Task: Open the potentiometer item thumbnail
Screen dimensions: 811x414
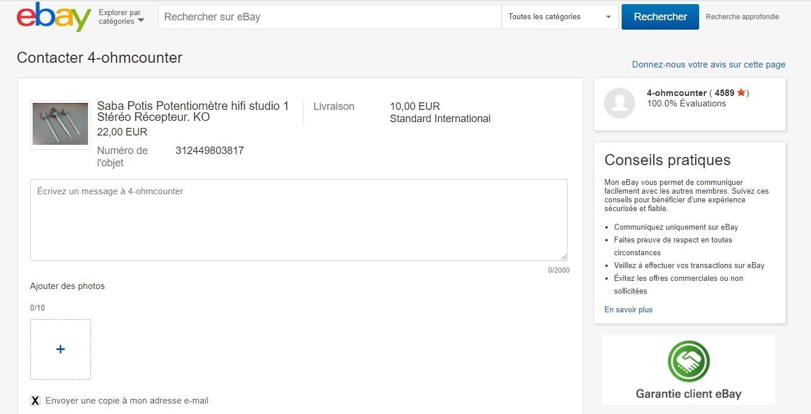Action: click(x=60, y=124)
